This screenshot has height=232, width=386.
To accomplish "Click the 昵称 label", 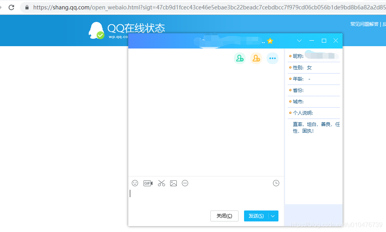I will tap(298, 56).
